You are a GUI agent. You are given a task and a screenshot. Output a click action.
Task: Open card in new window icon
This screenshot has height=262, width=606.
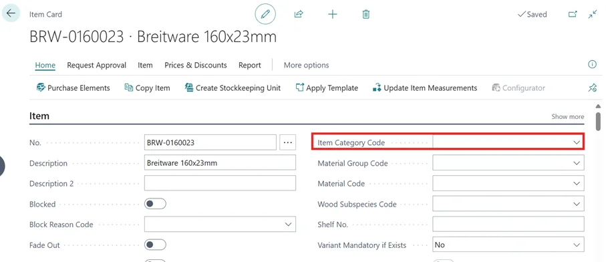573,14
